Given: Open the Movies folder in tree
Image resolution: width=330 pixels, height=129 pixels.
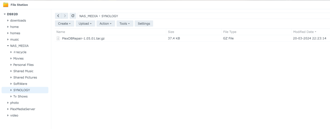Looking at the screenshot, I should 18,58.
